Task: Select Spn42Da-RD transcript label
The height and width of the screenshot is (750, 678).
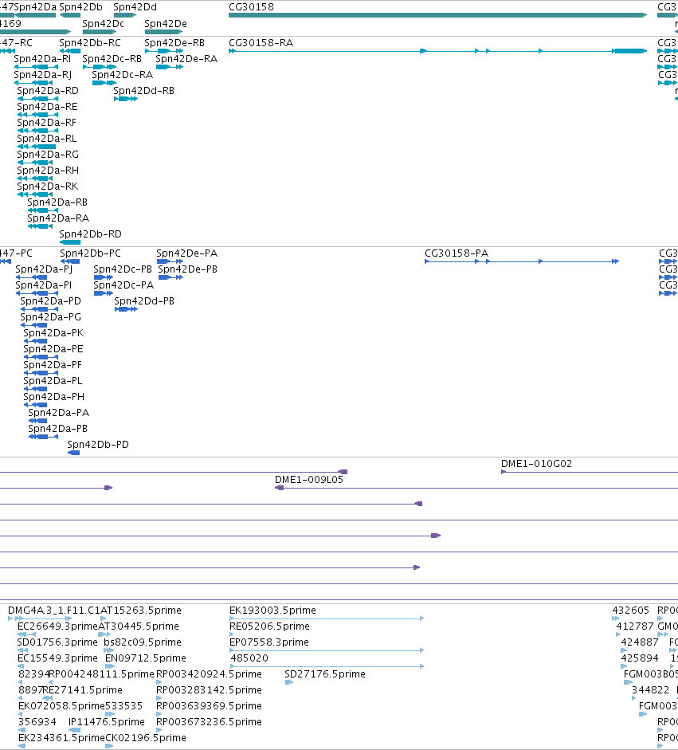Action: click(48, 91)
